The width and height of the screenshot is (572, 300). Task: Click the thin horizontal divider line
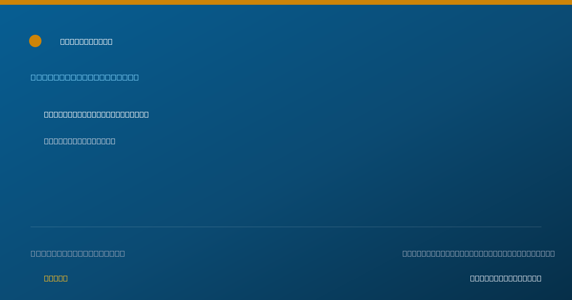click(286, 227)
